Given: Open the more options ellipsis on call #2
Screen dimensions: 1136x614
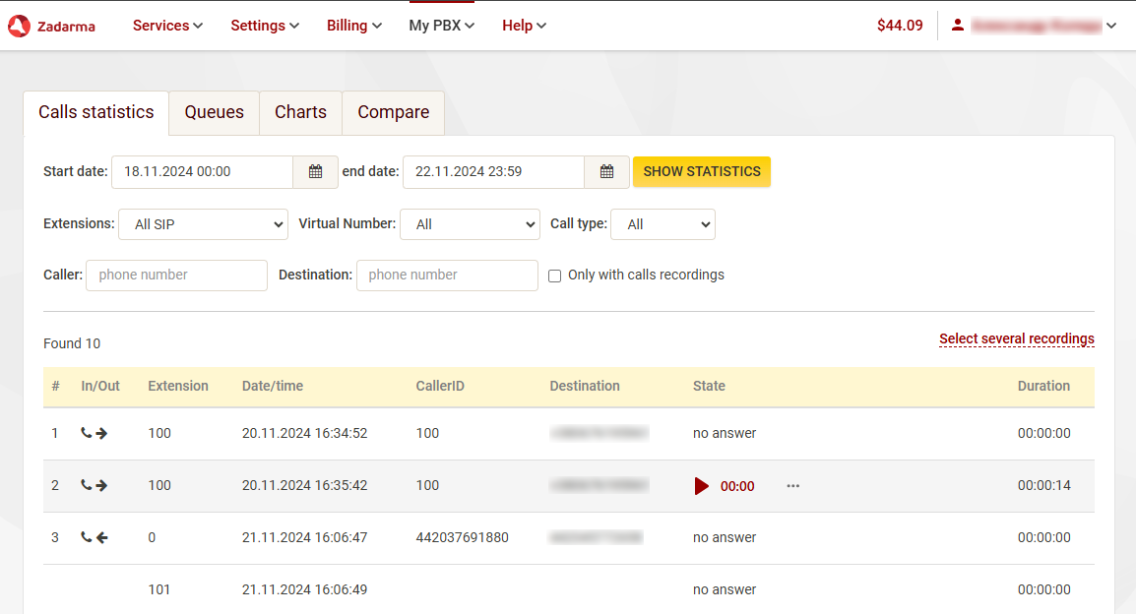Looking at the screenshot, I should 792,485.
